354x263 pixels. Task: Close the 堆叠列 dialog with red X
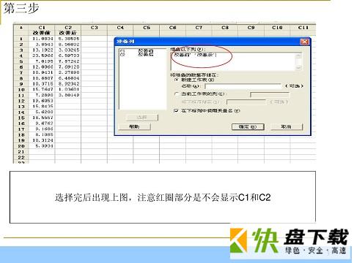304,42
